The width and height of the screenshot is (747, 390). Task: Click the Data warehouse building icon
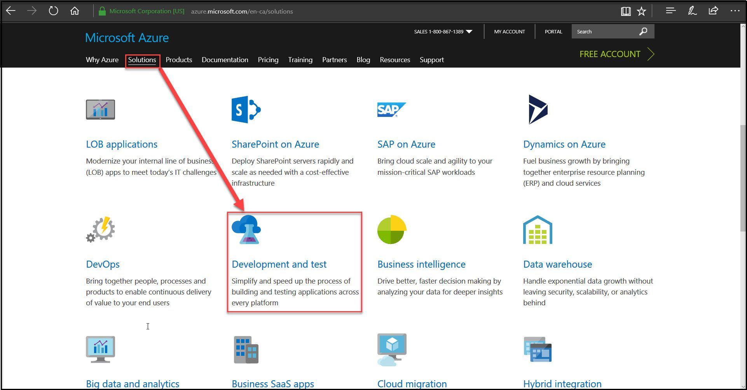pos(538,230)
